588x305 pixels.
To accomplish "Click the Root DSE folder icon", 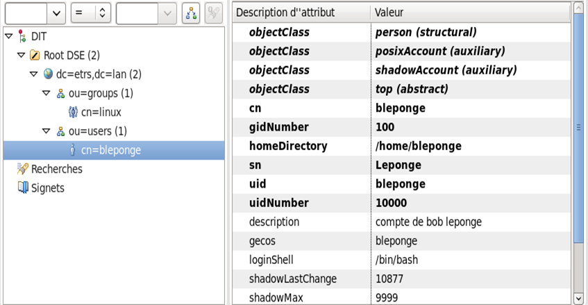I will tap(34, 55).
